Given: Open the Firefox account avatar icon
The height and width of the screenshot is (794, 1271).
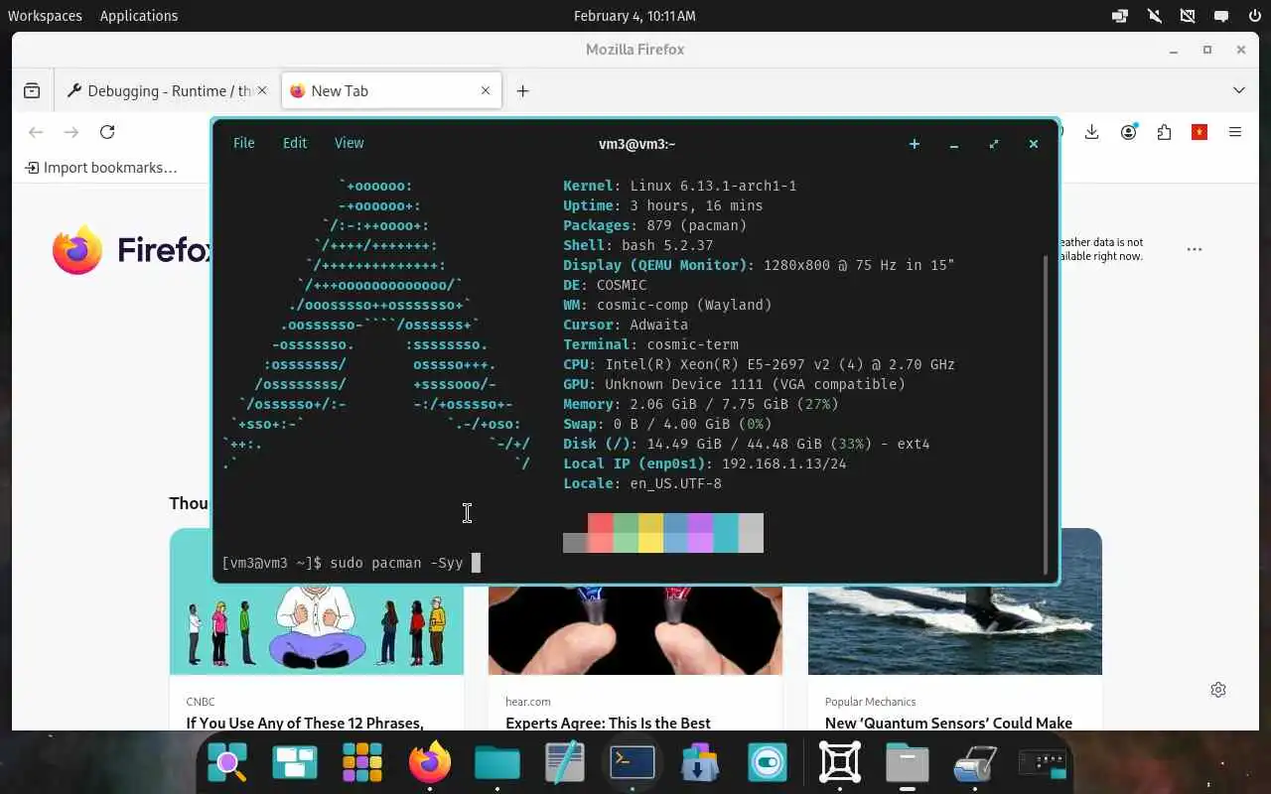Looking at the screenshot, I should click(1128, 132).
